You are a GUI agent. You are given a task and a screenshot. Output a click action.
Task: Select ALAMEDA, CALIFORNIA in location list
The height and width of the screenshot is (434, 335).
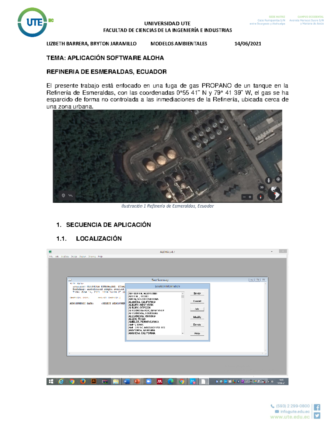click(142, 302)
